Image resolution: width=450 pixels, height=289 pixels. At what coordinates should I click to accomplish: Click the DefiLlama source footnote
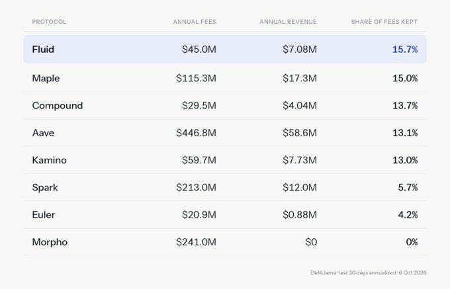point(369,272)
